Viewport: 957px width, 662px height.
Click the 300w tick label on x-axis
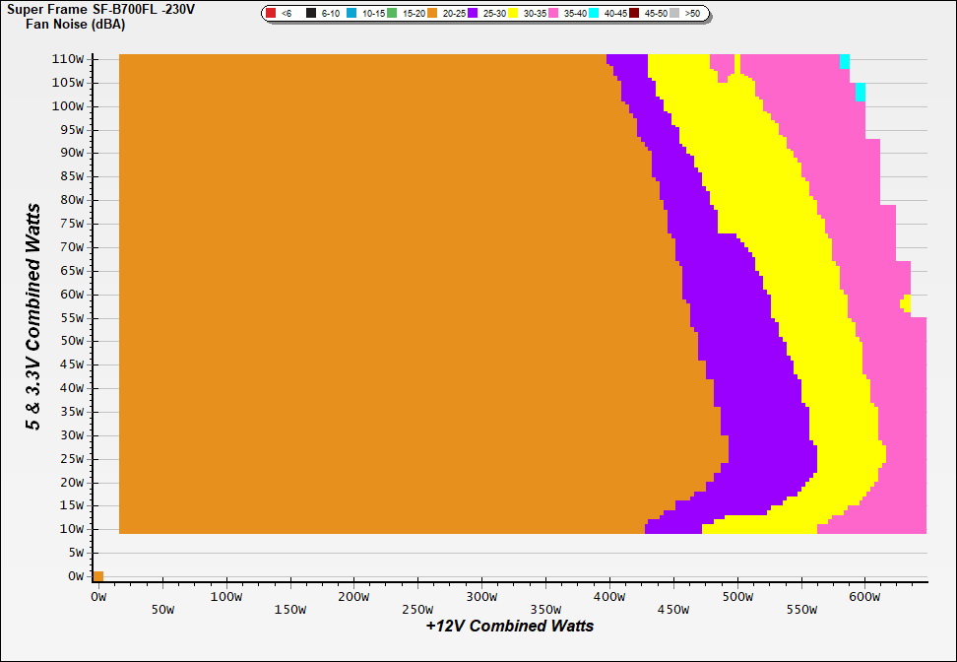click(x=481, y=596)
